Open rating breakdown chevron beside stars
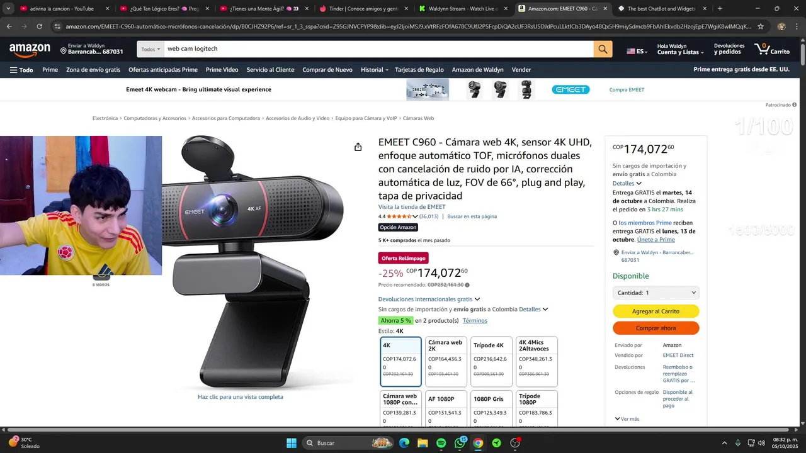 [415, 216]
